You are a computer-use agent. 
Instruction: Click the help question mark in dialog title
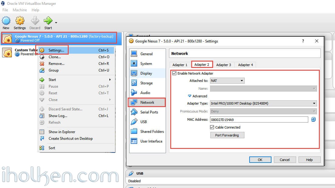pyautogui.click(x=303, y=41)
